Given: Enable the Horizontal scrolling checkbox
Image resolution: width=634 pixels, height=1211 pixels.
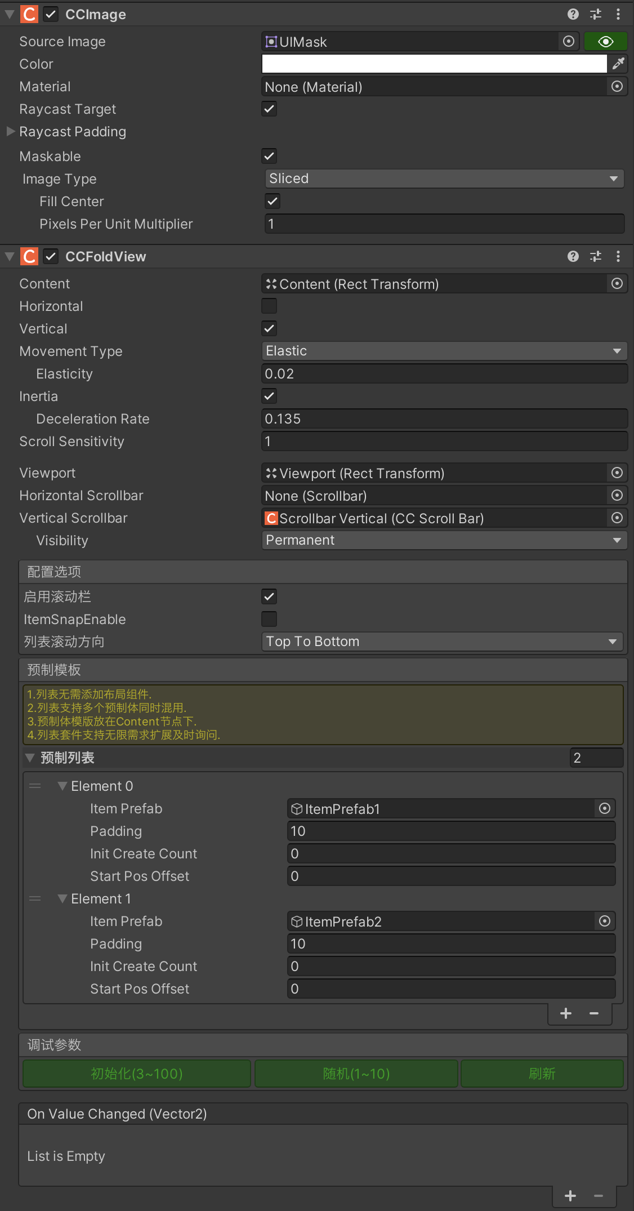Looking at the screenshot, I should tap(269, 306).
